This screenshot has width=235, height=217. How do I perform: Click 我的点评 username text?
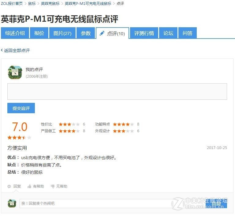coord(34,69)
